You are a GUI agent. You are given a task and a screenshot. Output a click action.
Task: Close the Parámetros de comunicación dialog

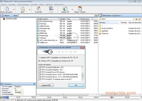(x=82, y=47)
